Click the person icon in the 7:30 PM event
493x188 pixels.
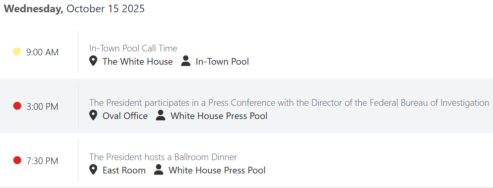[159, 170]
